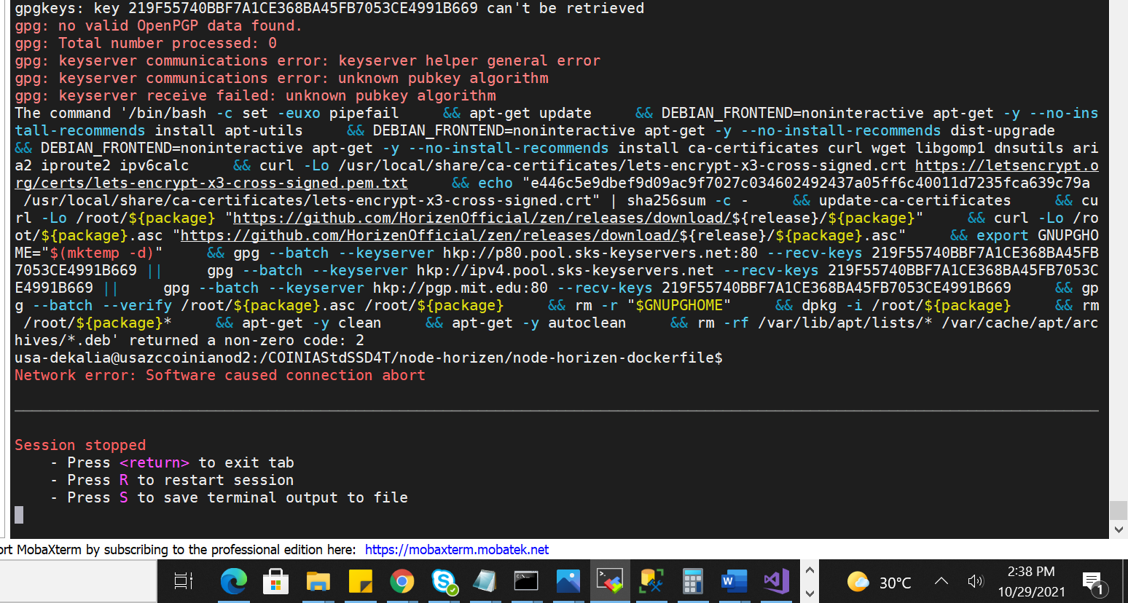Open the MobaXterm professional edition link
Viewport: 1128px width, 603px height.
pyautogui.click(x=457, y=550)
